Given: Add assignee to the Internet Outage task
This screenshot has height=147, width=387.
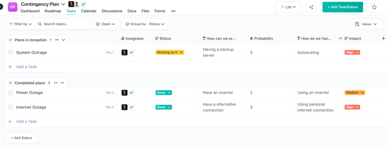Looking at the screenshot, I should (x=132, y=107).
